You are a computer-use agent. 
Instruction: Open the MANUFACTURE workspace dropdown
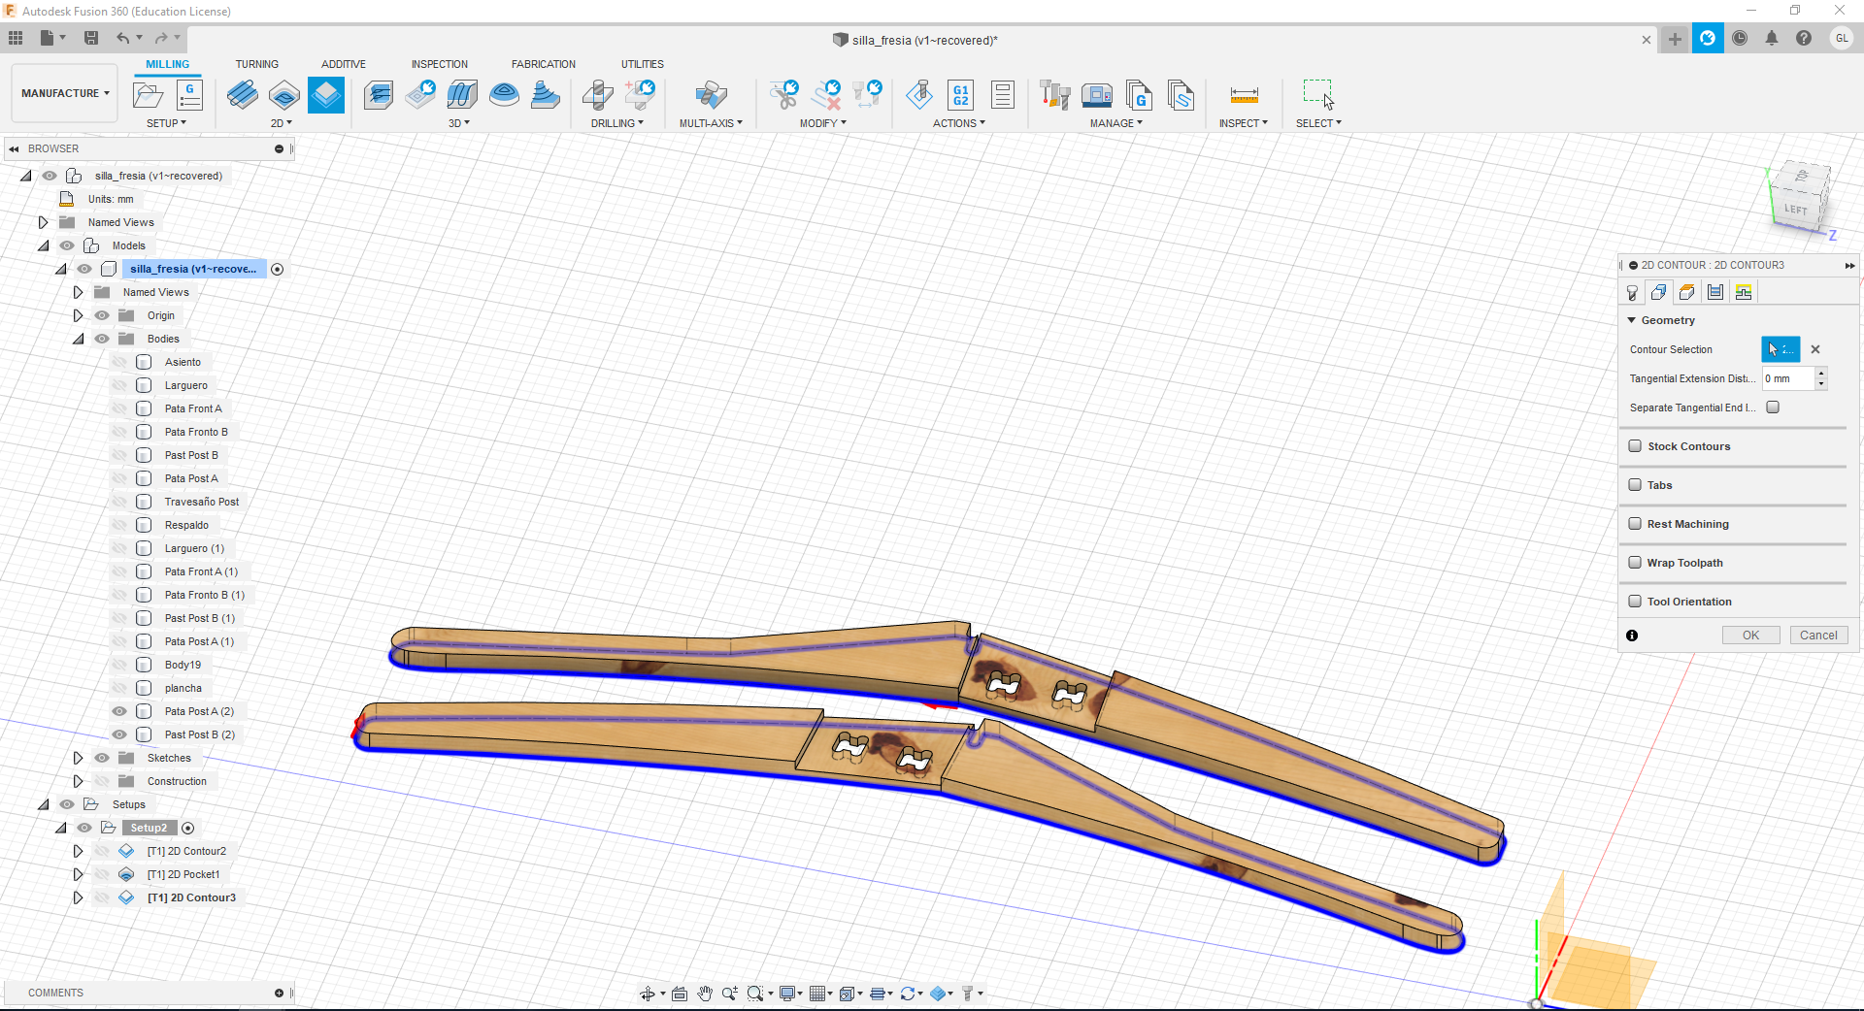pyautogui.click(x=65, y=93)
